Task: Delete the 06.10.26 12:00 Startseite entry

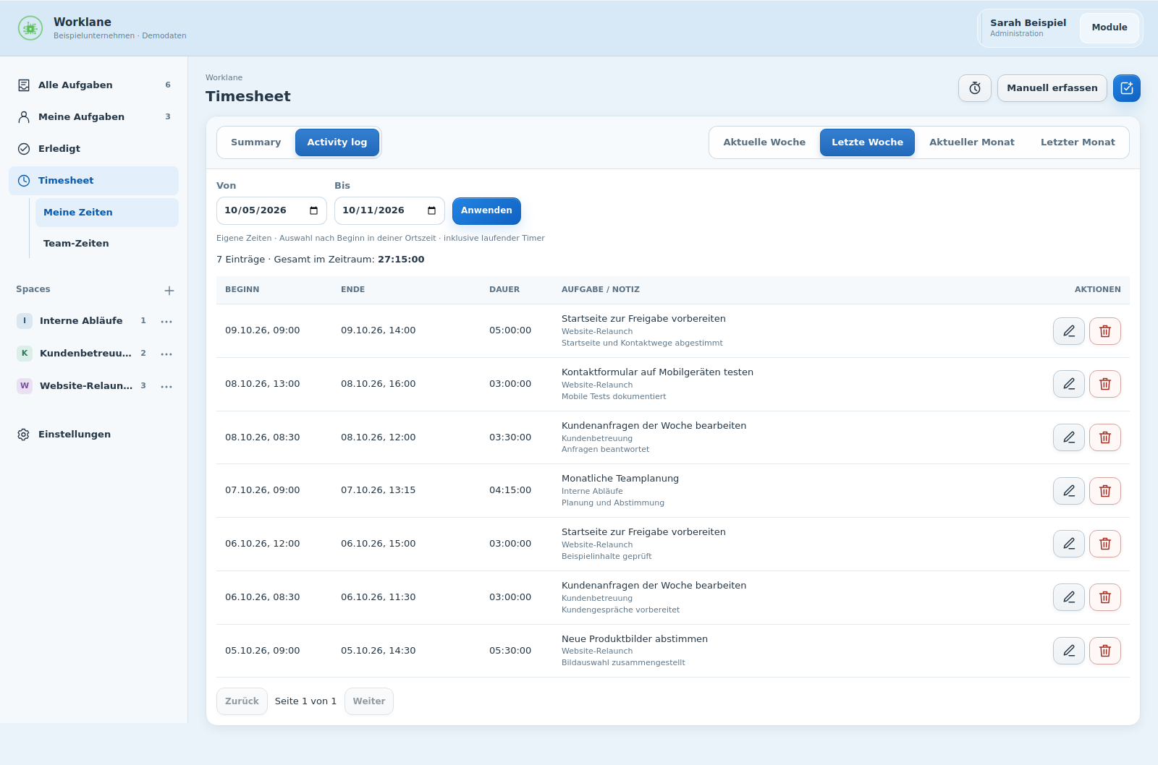Action: coord(1105,544)
